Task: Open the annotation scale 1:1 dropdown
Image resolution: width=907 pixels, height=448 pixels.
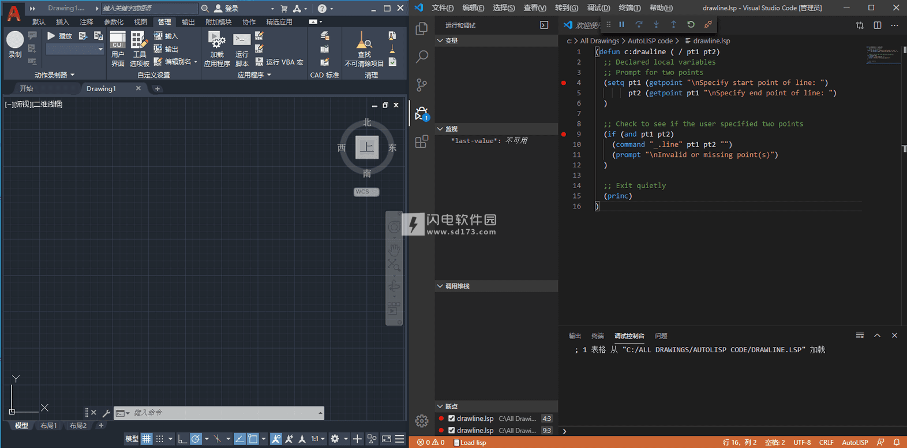Action: click(x=318, y=439)
